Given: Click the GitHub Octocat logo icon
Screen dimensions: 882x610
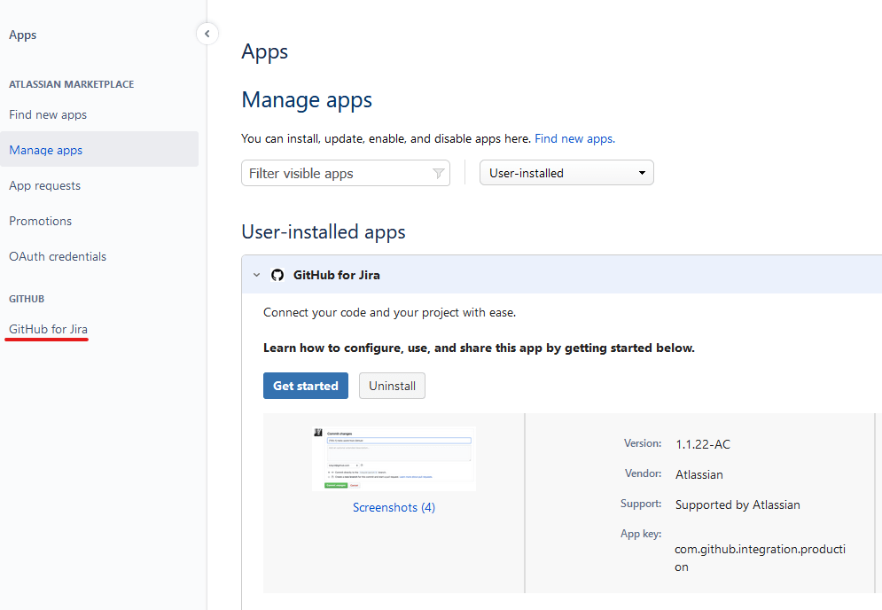Looking at the screenshot, I should 277,275.
